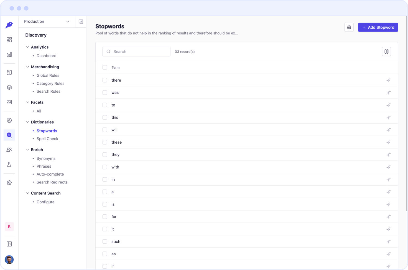Open the image gallery sidebar icon
The height and width of the screenshot is (270, 408).
pos(9,102)
